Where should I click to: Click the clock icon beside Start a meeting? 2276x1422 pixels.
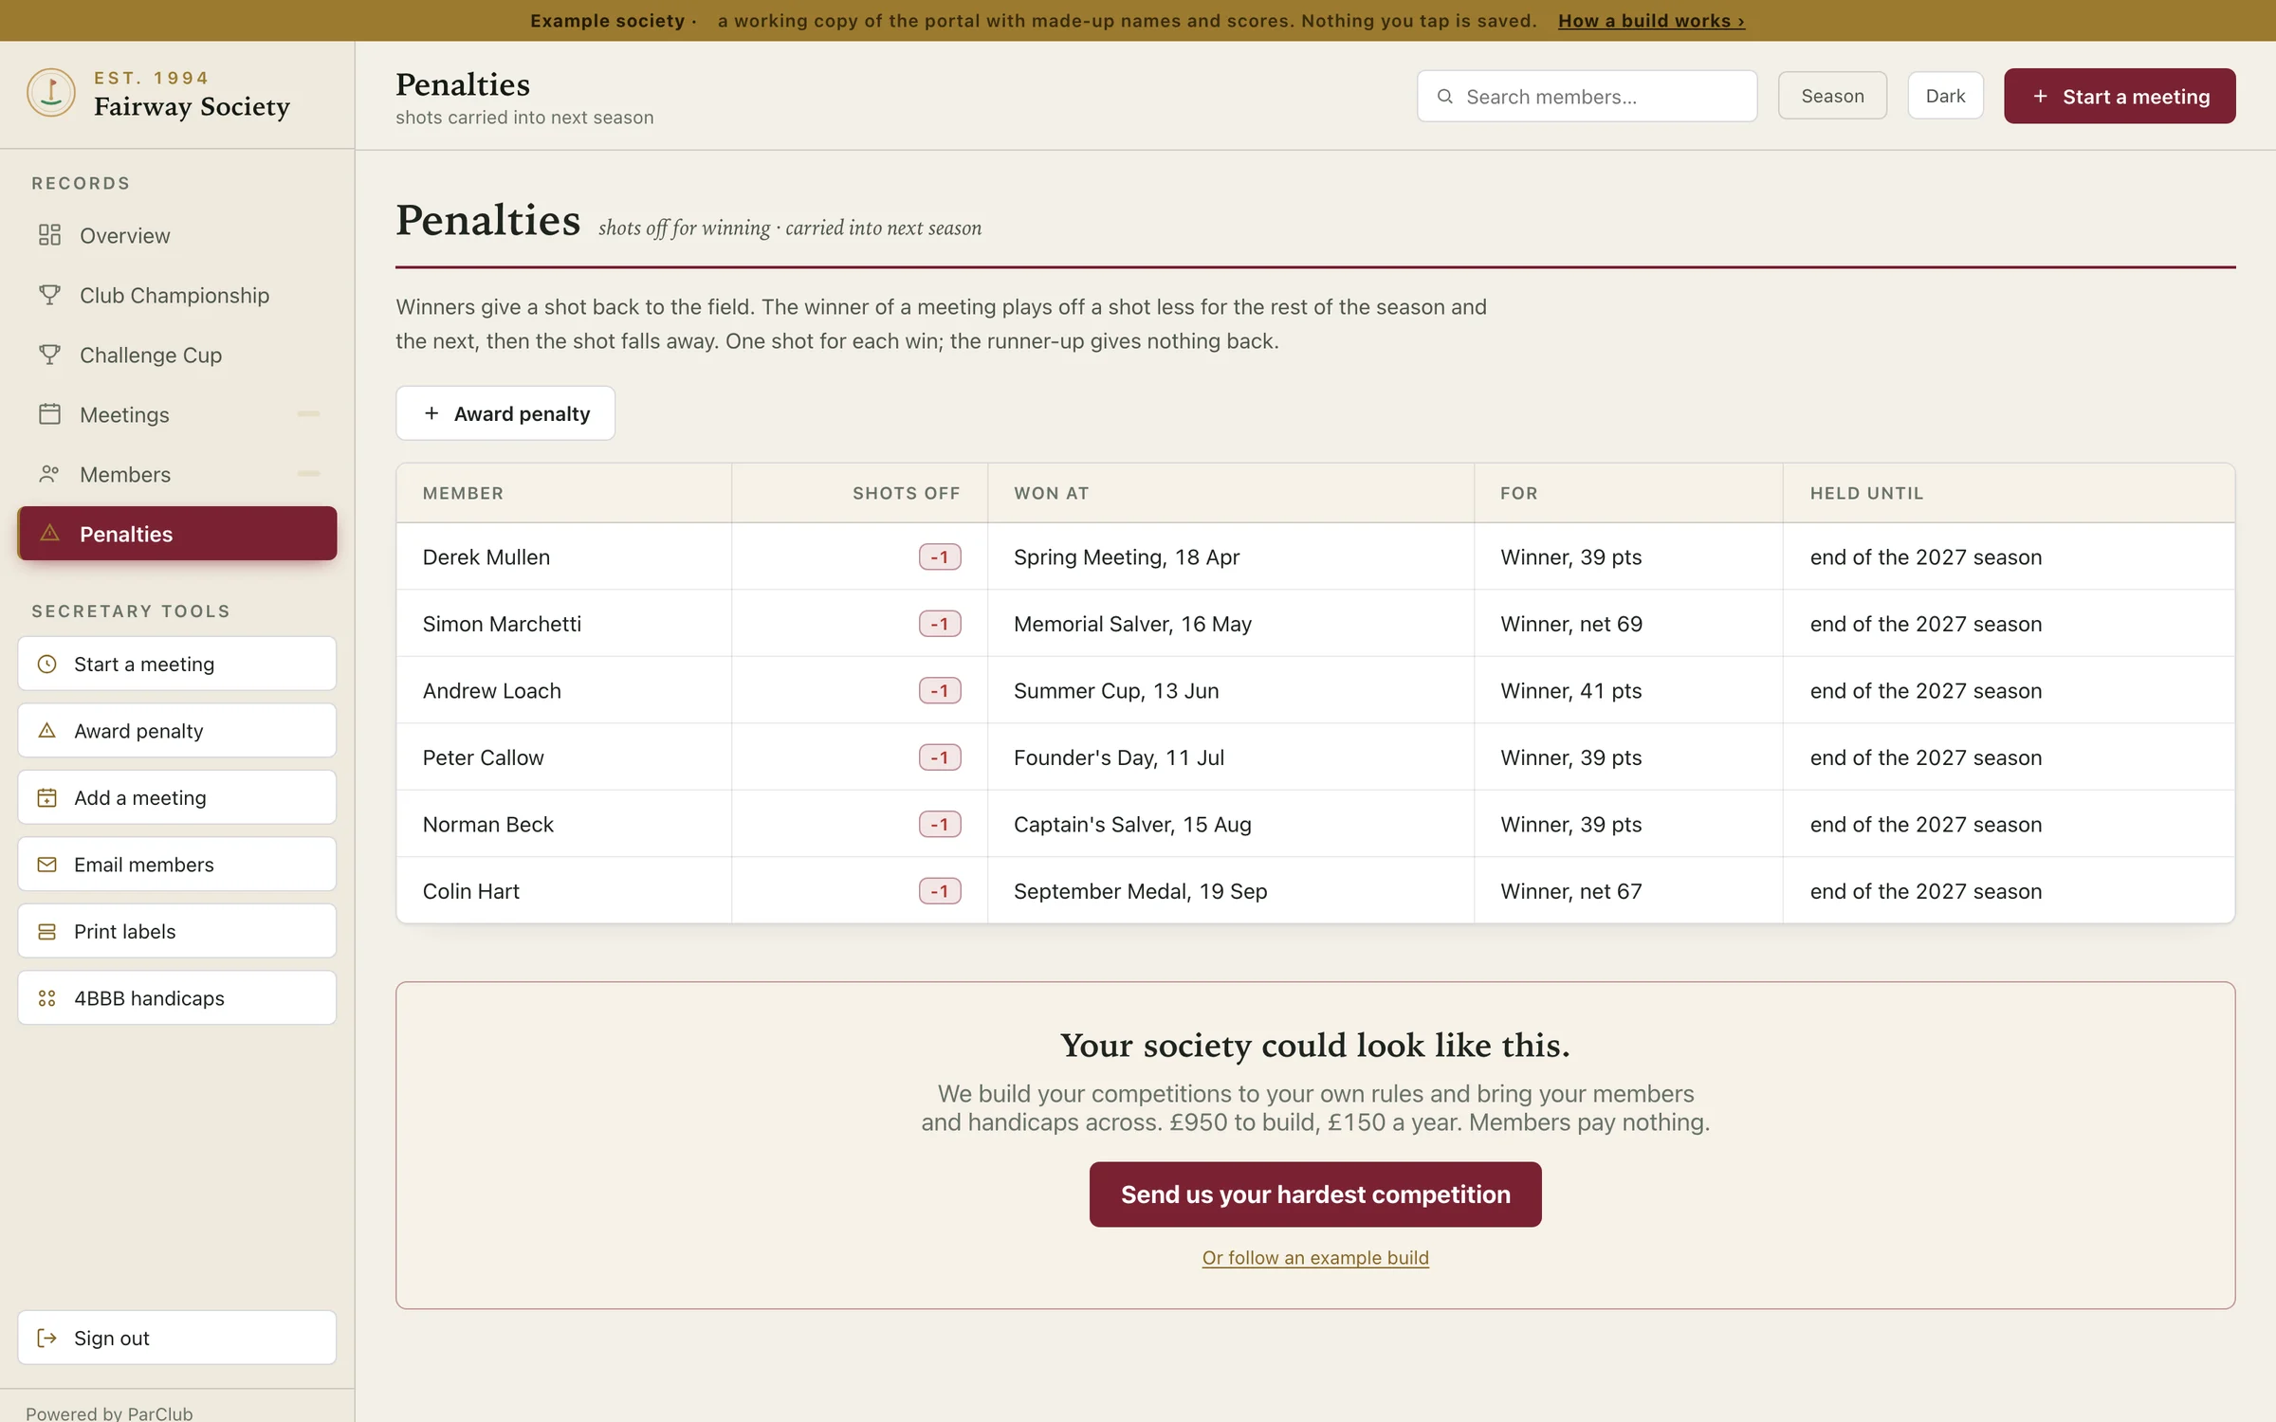(46, 664)
